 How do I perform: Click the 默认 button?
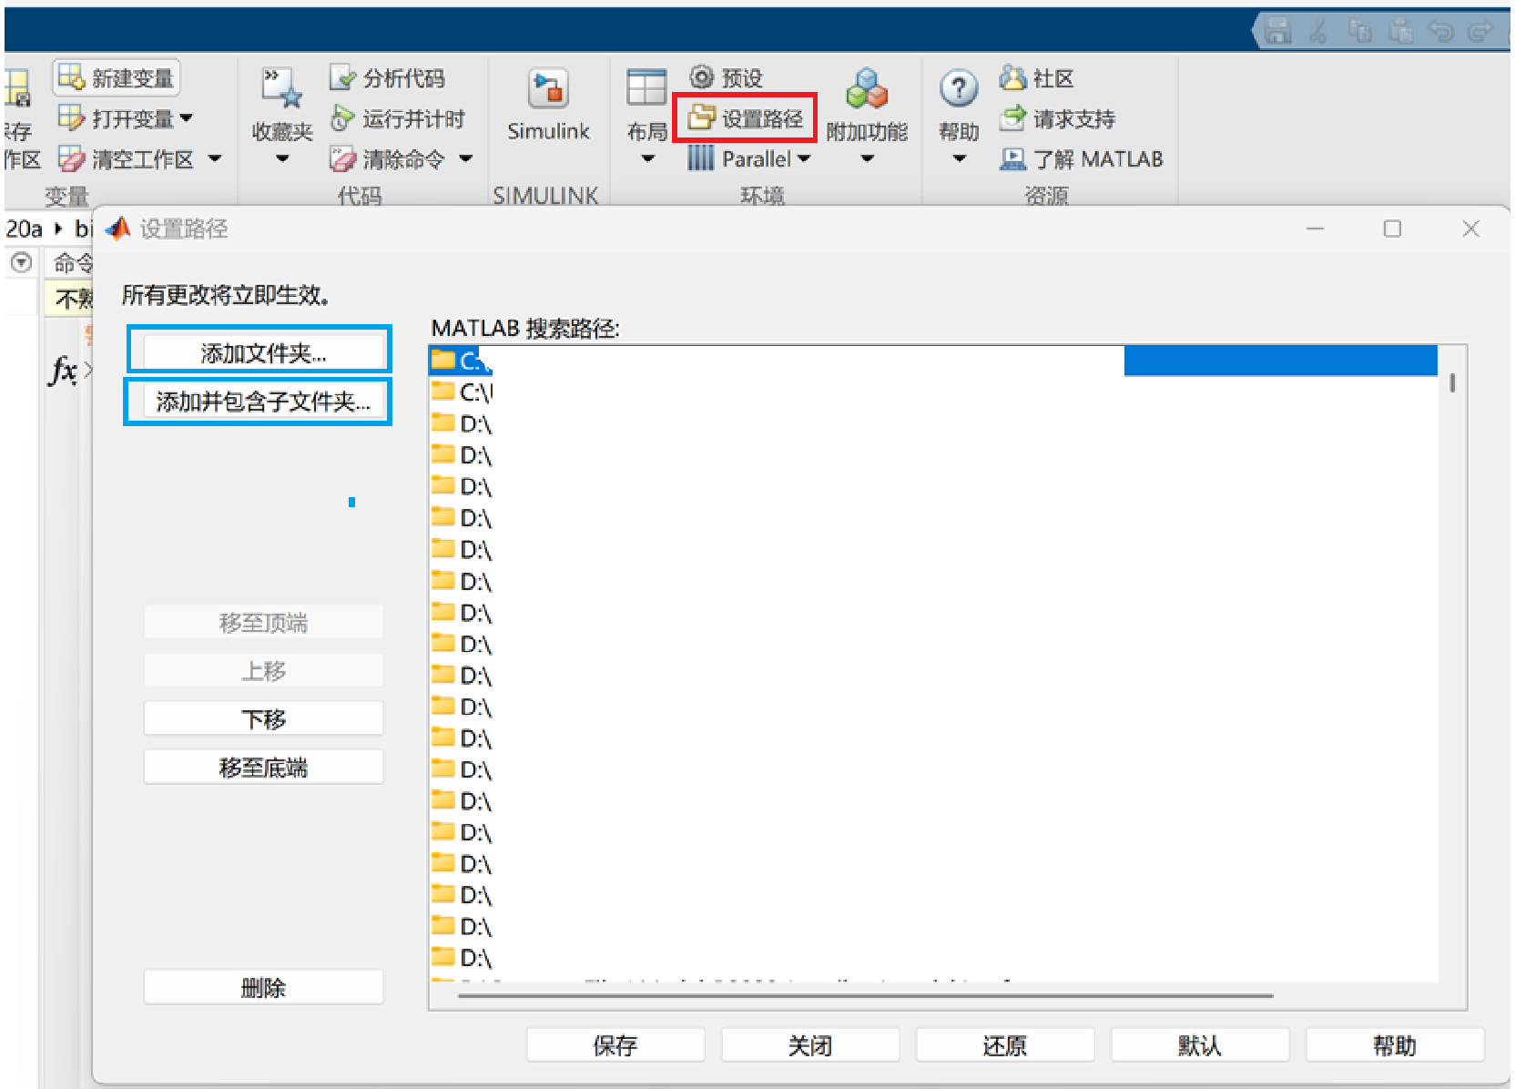1200,1045
